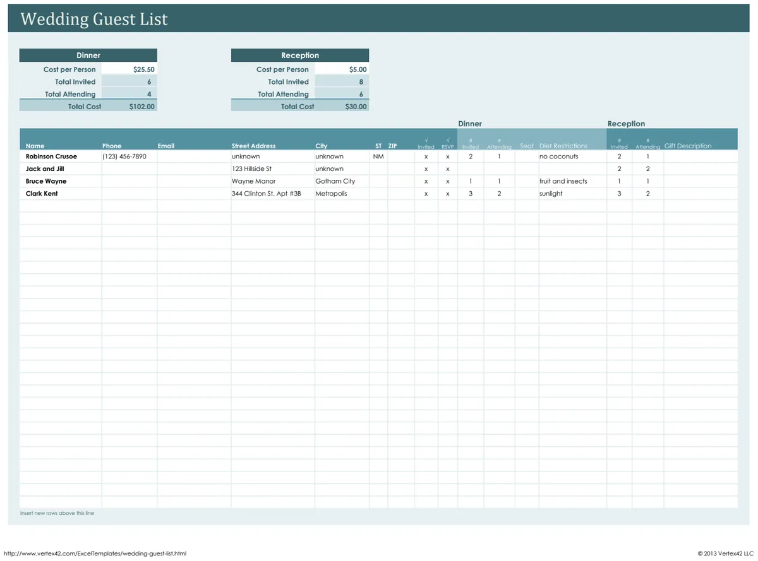
Task: Select the Wayne Manor address cell
Action: pos(273,181)
